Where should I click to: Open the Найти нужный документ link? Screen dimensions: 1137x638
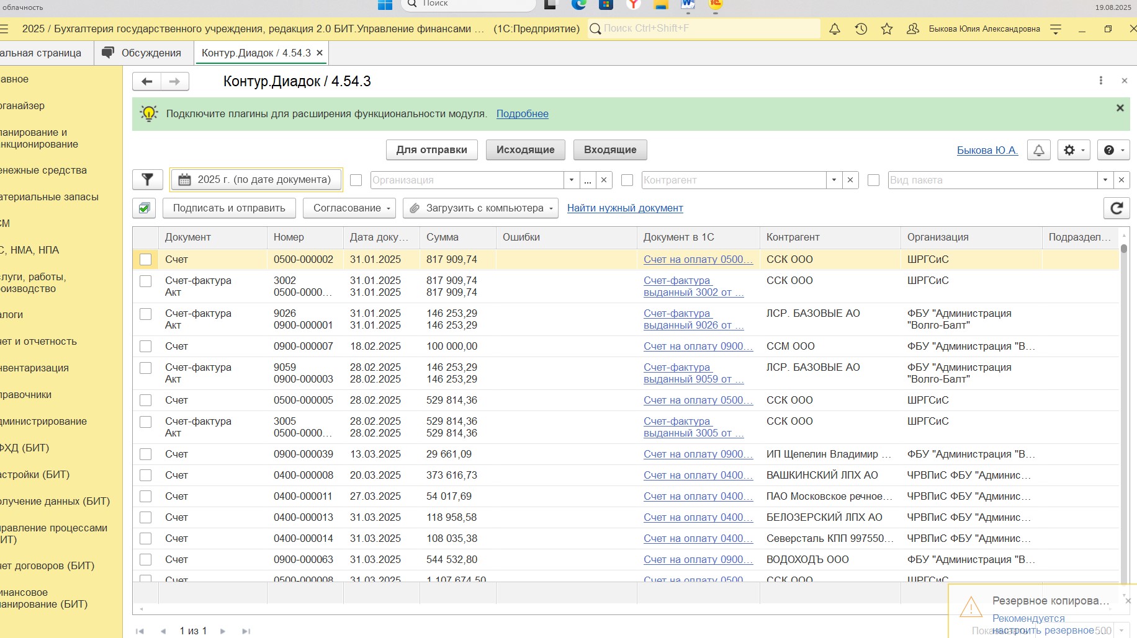[x=625, y=208]
